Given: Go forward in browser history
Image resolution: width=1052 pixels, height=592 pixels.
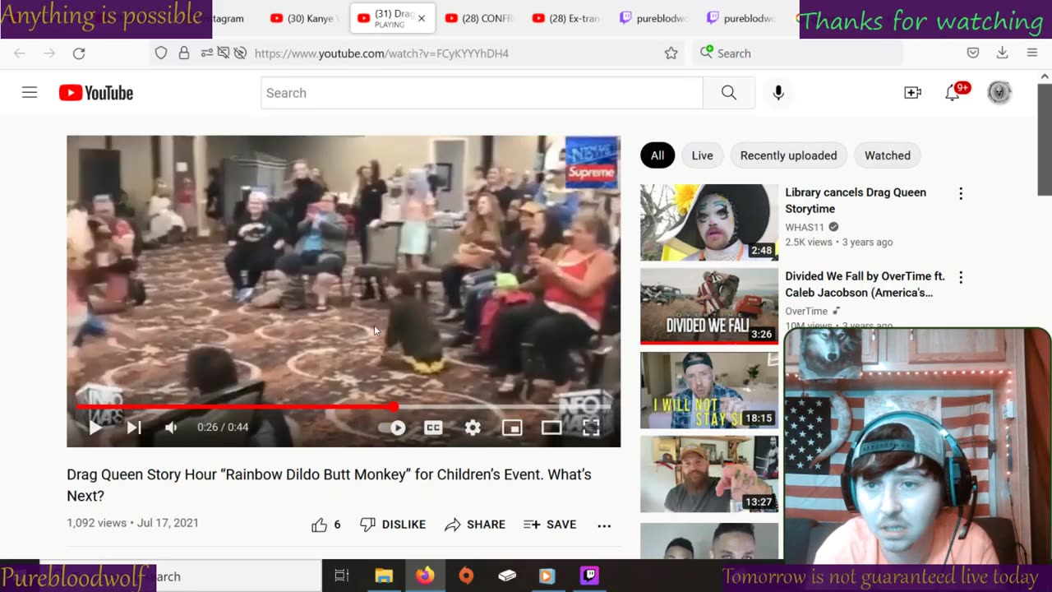Looking at the screenshot, I should pyautogui.click(x=49, y=53).
